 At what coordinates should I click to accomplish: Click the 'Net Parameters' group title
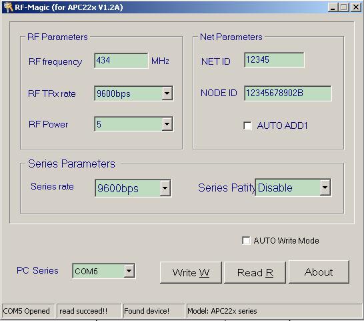[x=231, y=37]
